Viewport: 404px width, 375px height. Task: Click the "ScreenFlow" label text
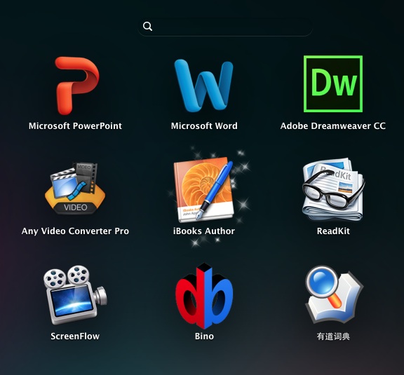coord(75,336)
